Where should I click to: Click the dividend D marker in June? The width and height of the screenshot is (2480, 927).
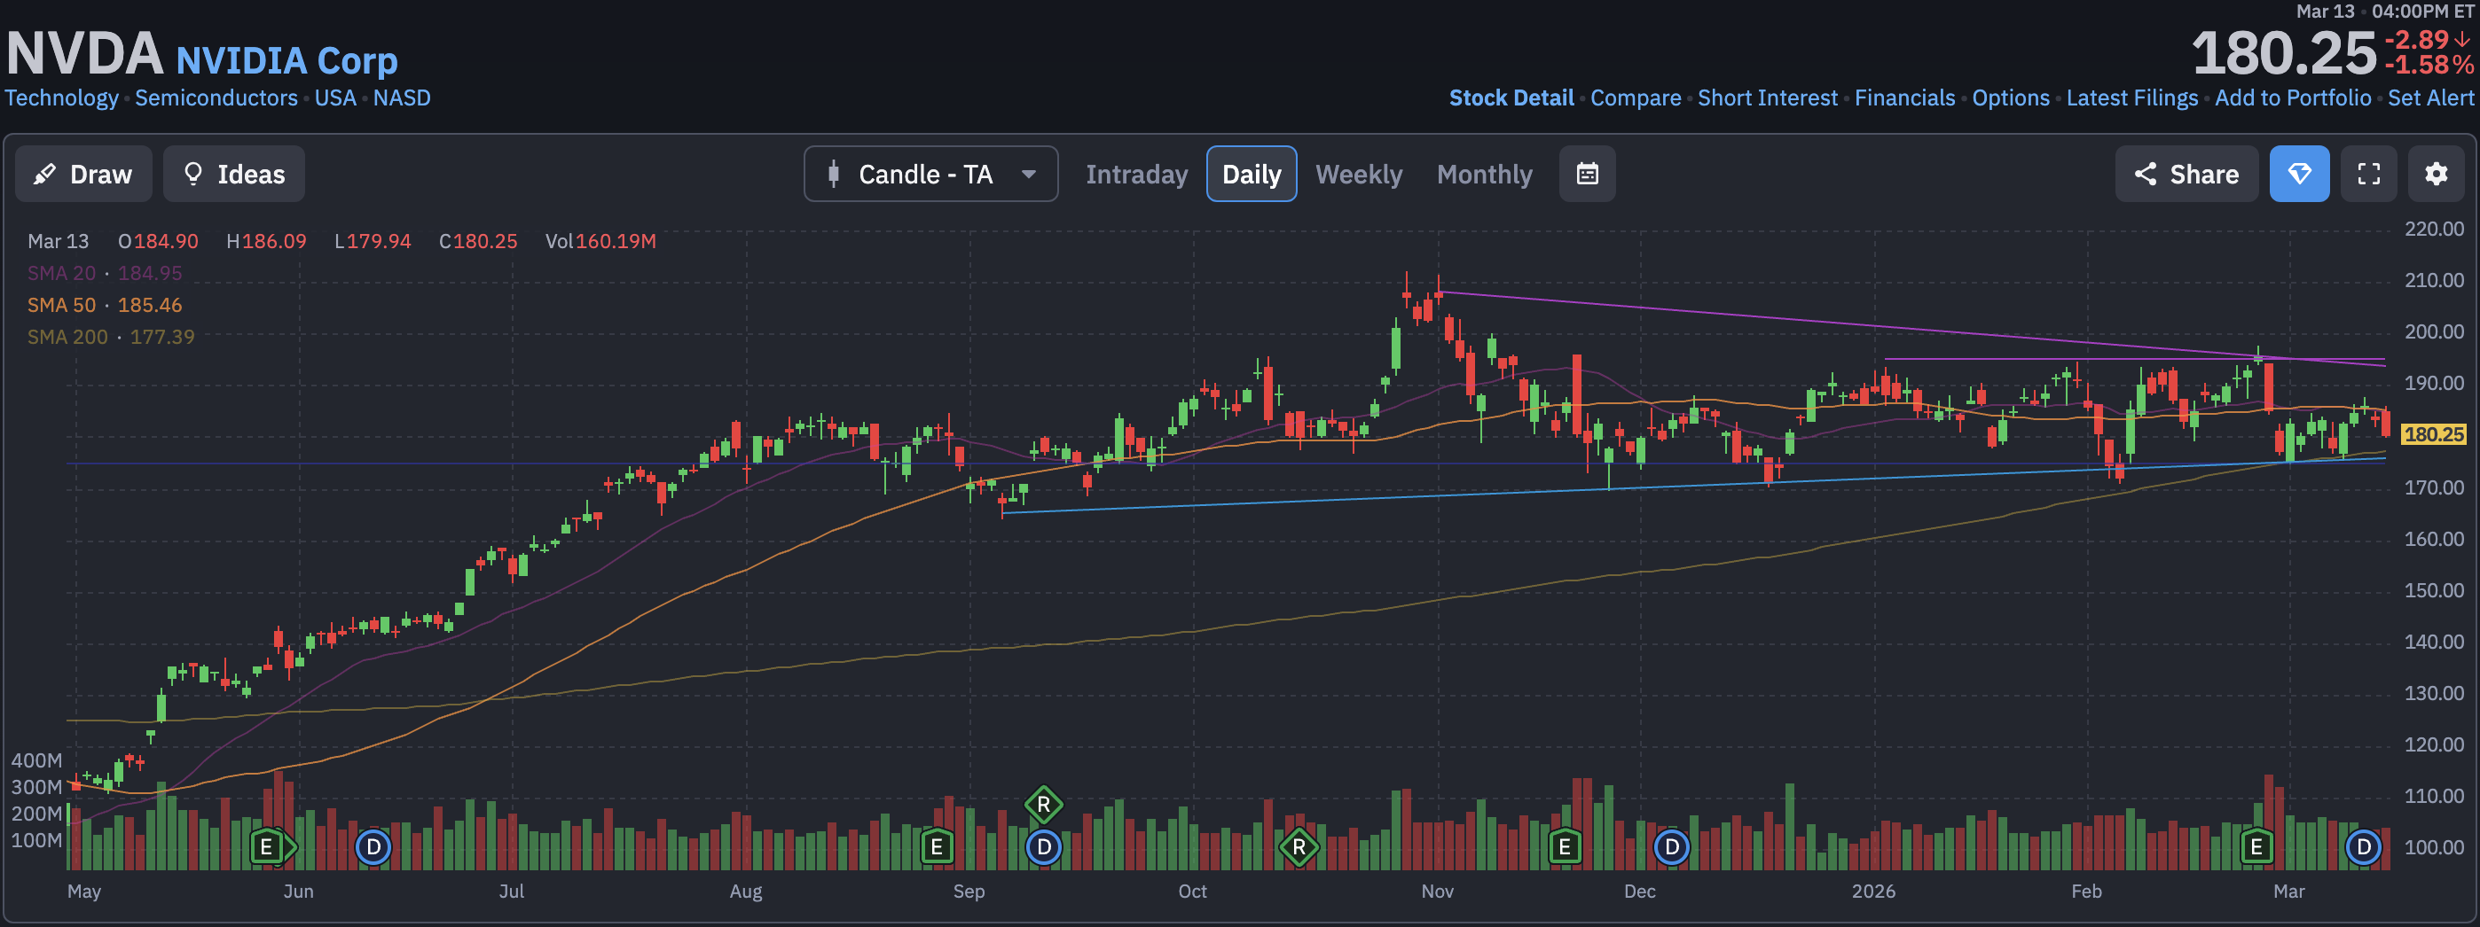pyautogui.click(x=373, y=847)
